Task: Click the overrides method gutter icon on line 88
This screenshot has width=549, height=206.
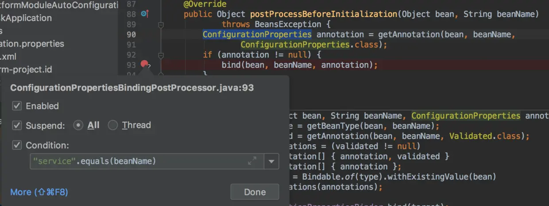Action: click(144, 14)
